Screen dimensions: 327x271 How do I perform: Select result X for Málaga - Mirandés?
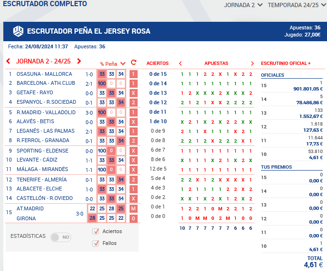tap(133, 170)
